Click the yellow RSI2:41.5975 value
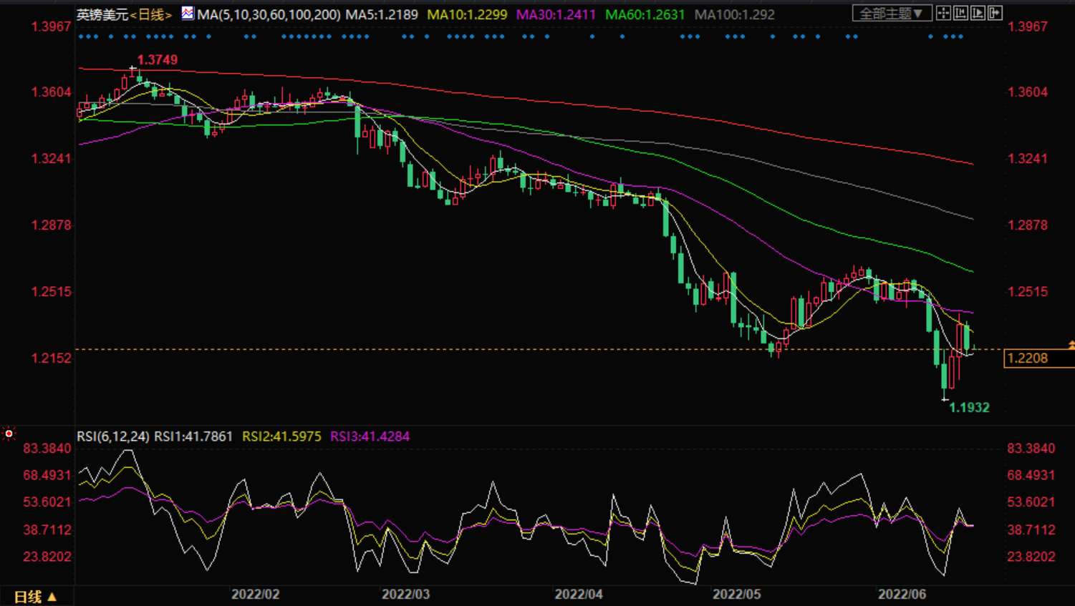 [281, 436]
